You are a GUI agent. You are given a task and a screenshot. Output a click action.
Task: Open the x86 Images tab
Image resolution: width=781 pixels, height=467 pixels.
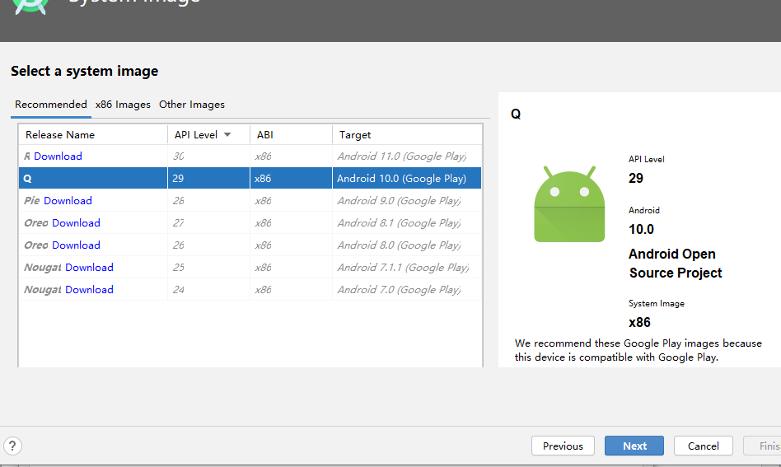[123, 105]
